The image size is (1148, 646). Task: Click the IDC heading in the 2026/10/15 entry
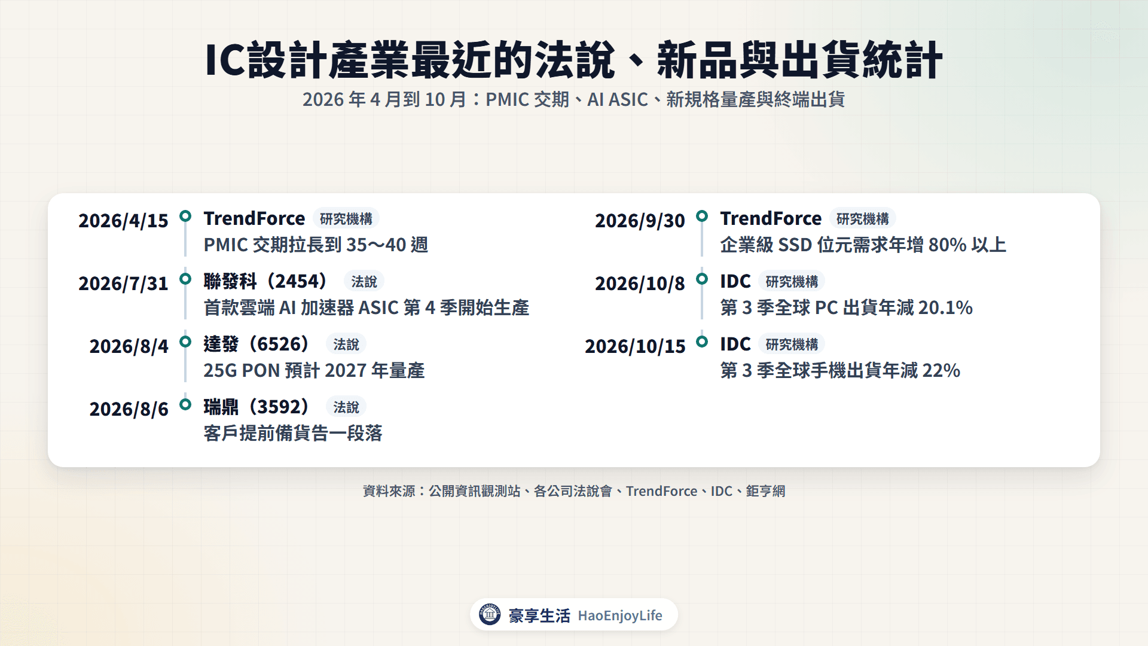pyautogui.click(x=735, y=345)
